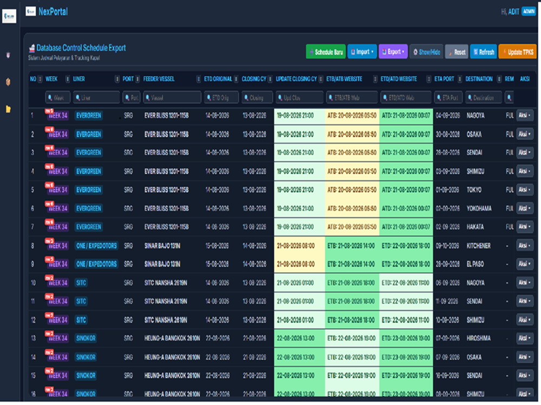
Task: Focus the Destination filter field
Action: point(483,98)
